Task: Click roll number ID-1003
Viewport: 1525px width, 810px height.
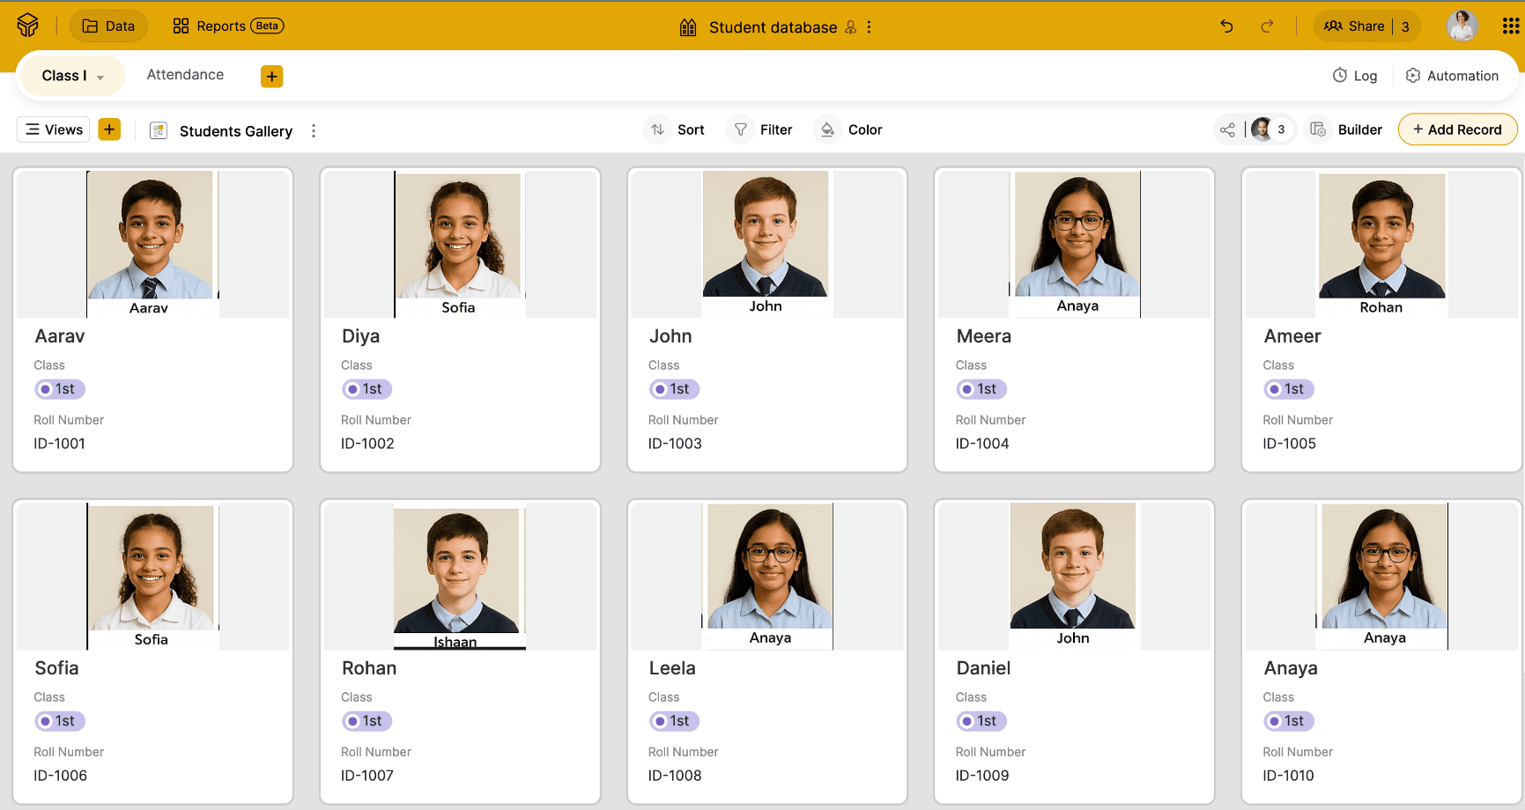Action: [675, 444]
